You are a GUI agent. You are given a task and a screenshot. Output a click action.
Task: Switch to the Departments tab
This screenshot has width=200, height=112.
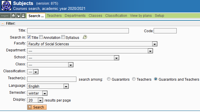[75, 16]
